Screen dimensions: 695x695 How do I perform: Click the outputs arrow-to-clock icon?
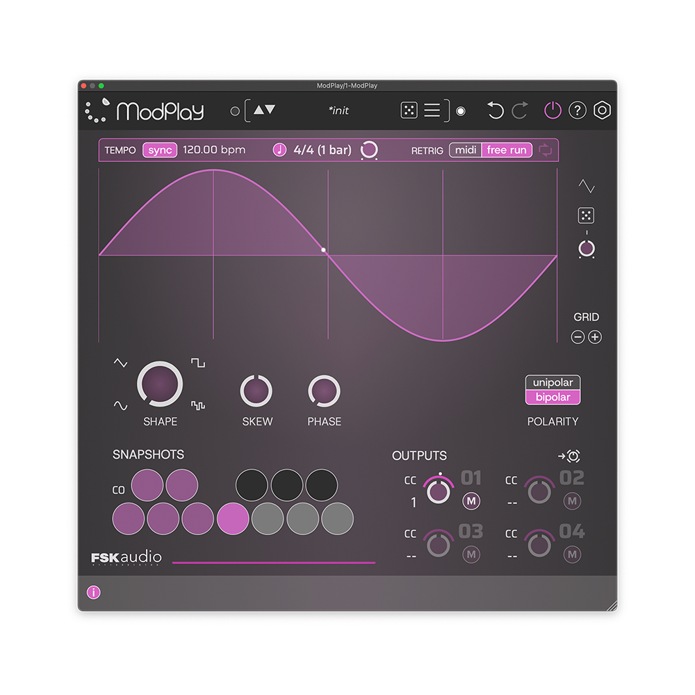click(569, 456)
